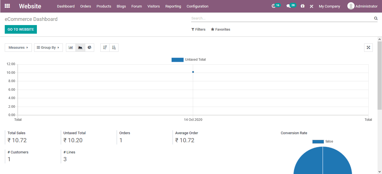Select the bar chart view icon
This screenshot has width=382, height=174.
coord(71,47)
